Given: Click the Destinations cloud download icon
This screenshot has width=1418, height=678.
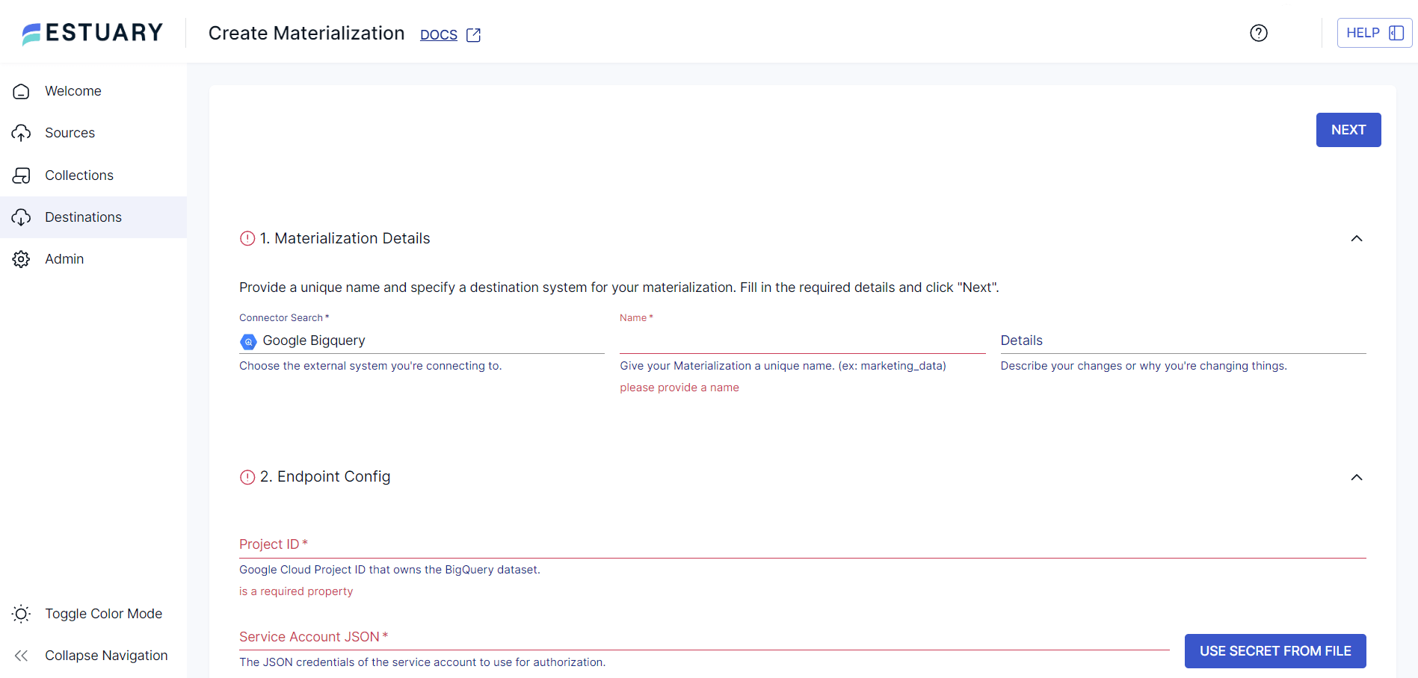Looking at the screenshot, I should click(x=21, y=217).
